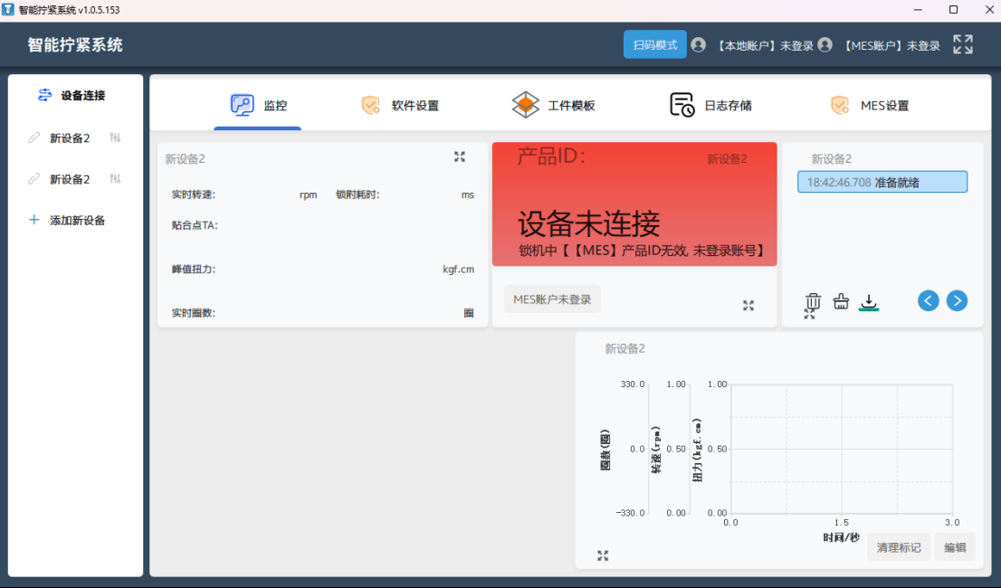Expand the curve chart panel

(x=603, y=555)
